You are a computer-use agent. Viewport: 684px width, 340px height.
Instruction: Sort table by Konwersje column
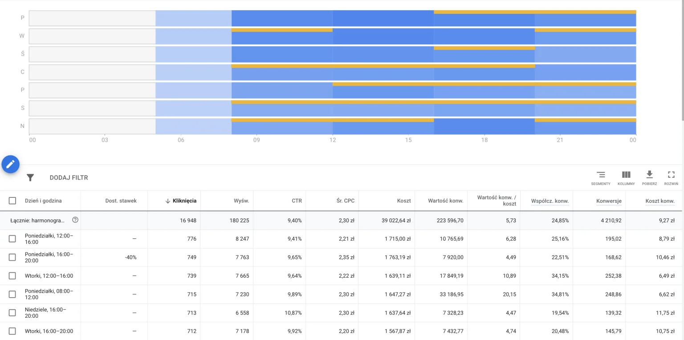point(608,201)
